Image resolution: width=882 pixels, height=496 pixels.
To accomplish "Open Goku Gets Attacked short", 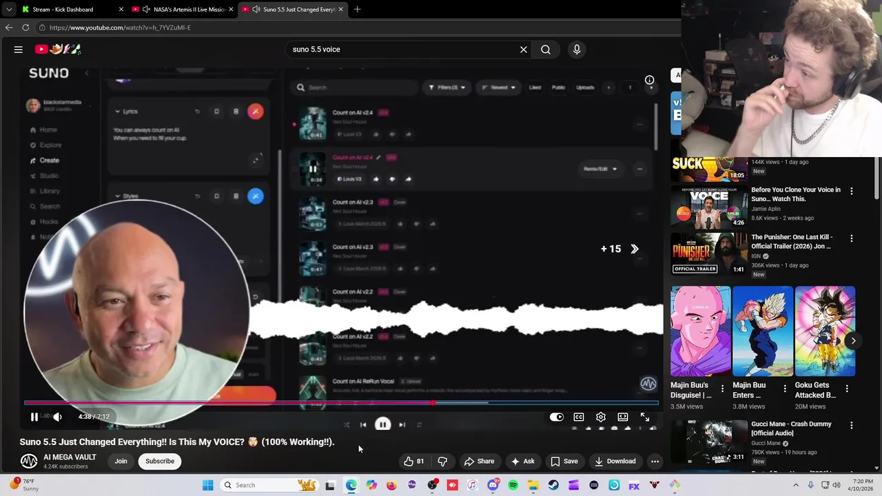I will pos(825,332).
